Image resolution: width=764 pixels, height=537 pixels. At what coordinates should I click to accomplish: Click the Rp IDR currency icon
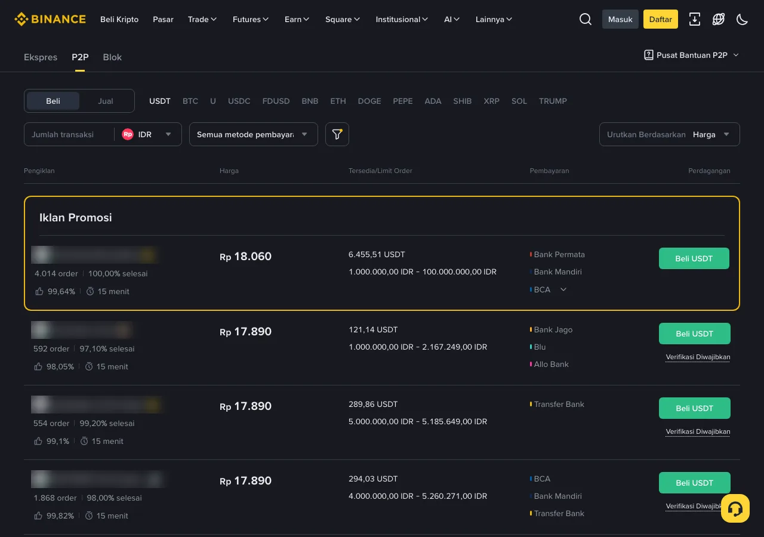[x=128, y=134]
